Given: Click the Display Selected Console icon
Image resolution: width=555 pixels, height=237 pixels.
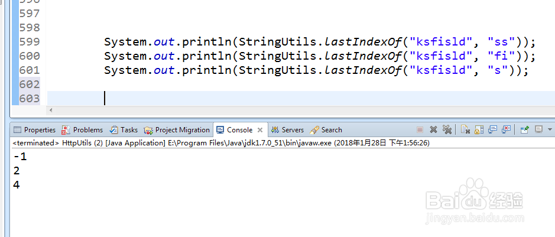Looking at the screenshot, I should 538,129.
